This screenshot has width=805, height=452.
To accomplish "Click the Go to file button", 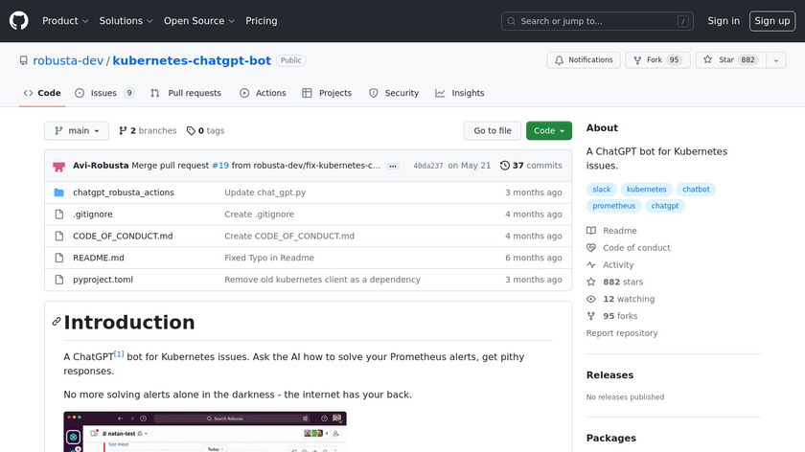I will (x=493, y=131).
